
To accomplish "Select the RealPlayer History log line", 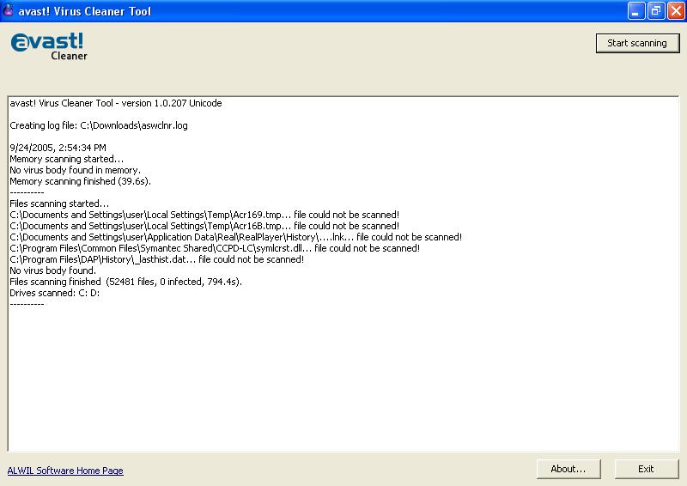I will [x=235, y=237].
